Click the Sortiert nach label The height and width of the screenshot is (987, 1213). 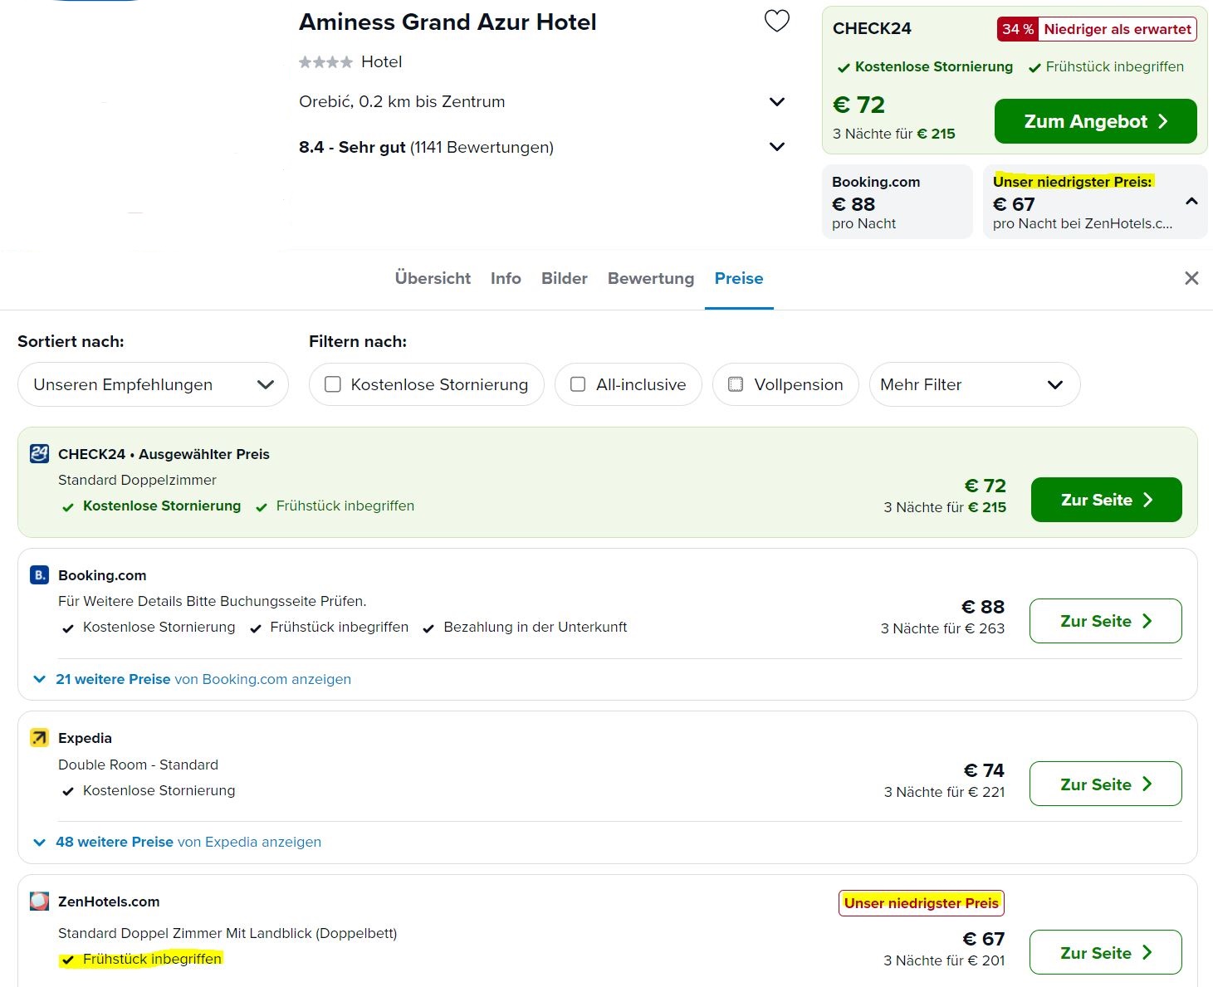[71, 341]
